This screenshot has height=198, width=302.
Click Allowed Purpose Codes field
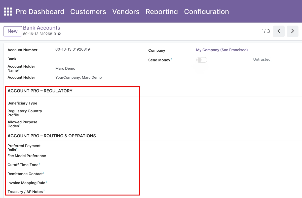97,124
